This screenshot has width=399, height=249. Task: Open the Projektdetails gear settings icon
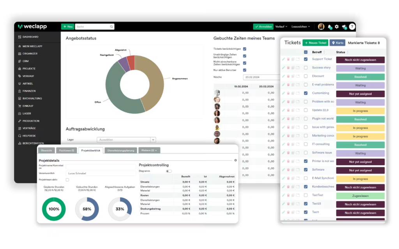coord(236,160)
